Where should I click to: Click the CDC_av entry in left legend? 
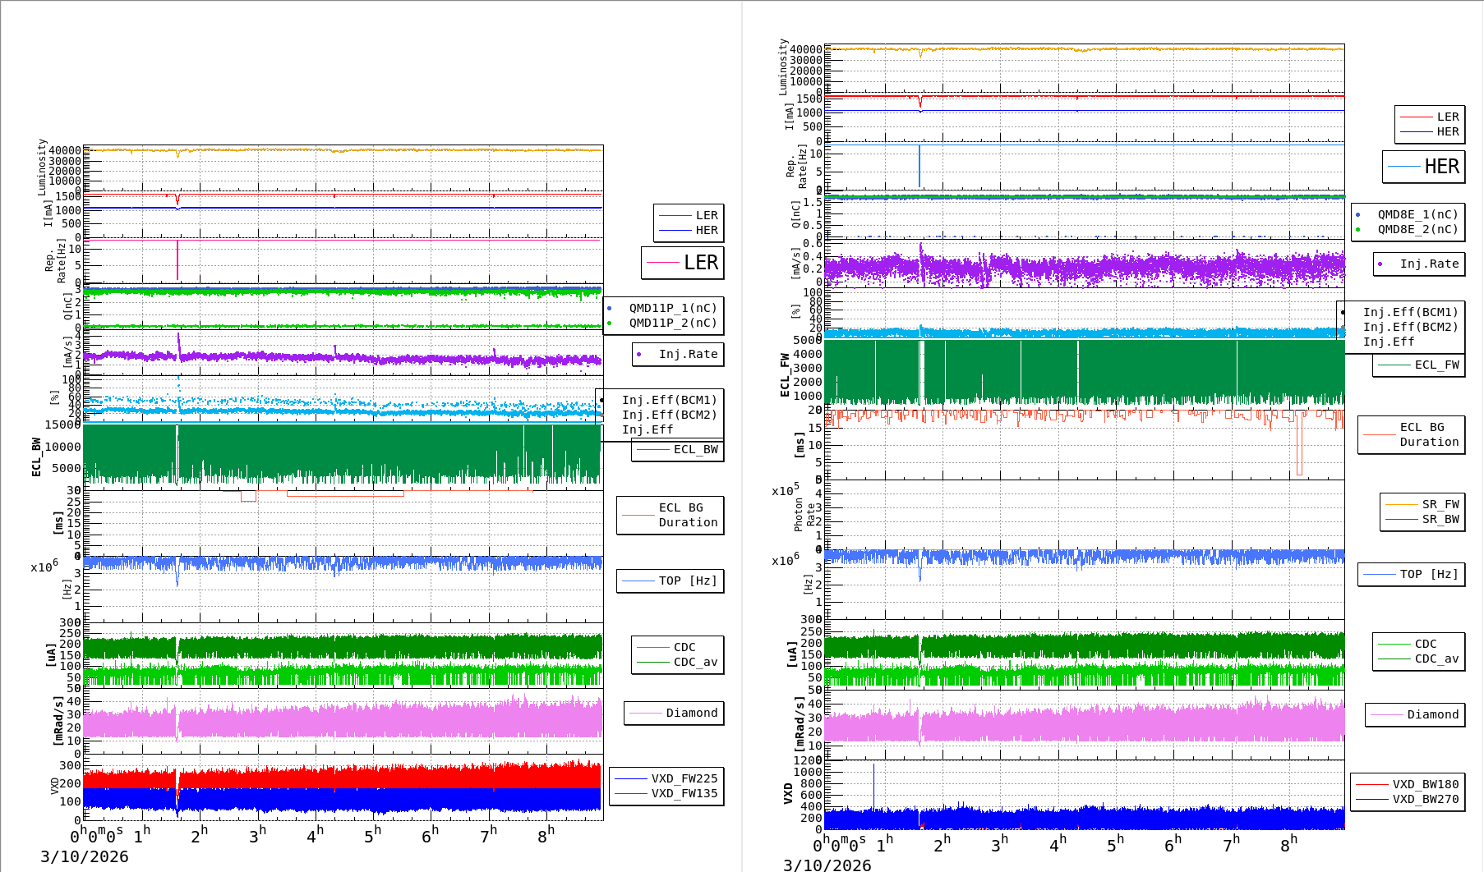pos(695,662)
